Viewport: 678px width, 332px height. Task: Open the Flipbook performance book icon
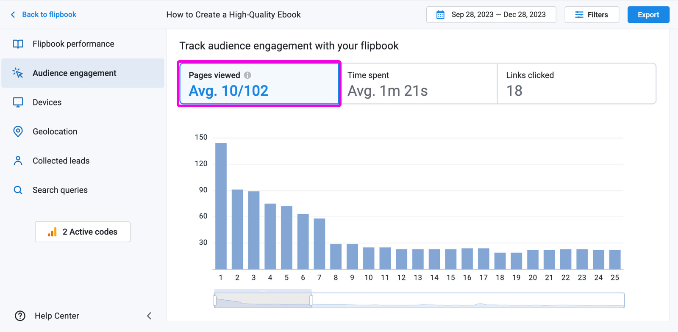point(18,44)
